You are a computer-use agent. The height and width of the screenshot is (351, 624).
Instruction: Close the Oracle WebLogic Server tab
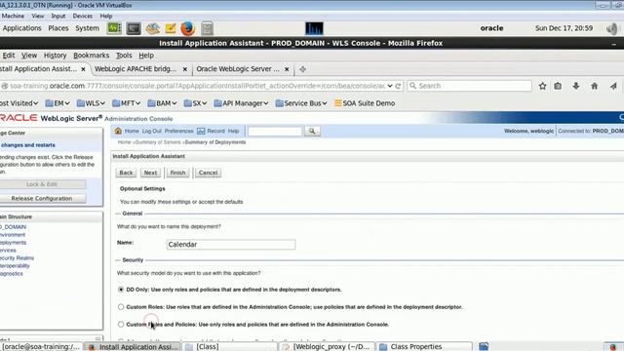[287, 69]
